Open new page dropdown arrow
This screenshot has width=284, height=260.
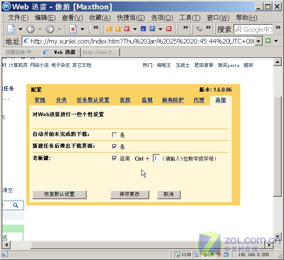[x=20, y=29]
